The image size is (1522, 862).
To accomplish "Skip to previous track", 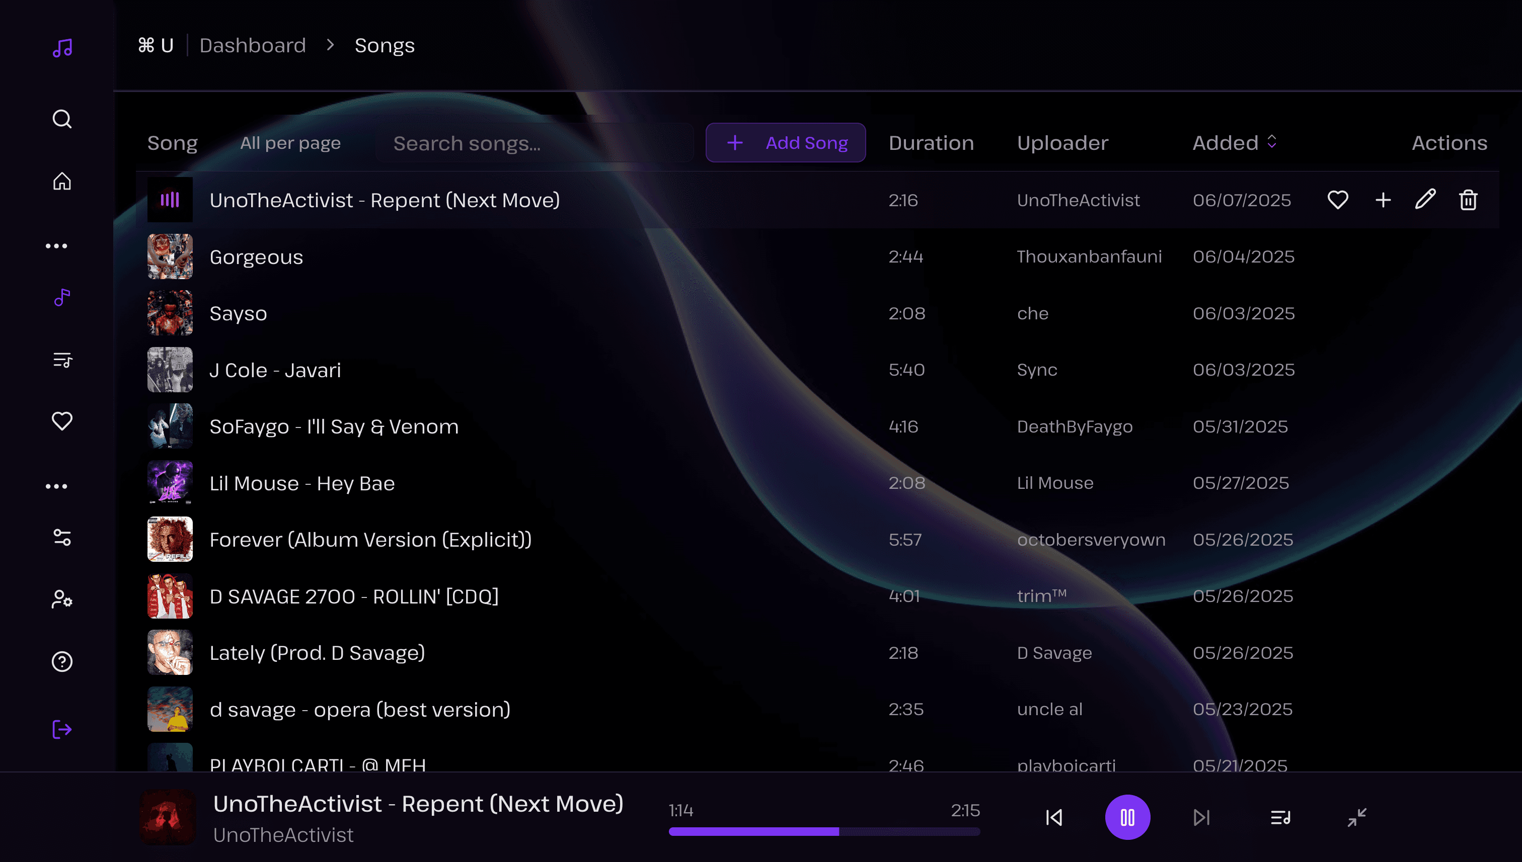I will [1054, 818].
